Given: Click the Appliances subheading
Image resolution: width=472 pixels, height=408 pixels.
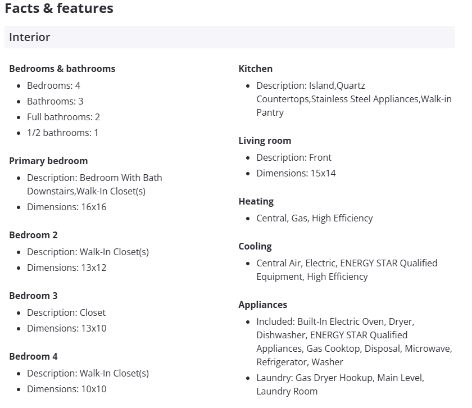Looking at the screenshot, I should point(262,305).
